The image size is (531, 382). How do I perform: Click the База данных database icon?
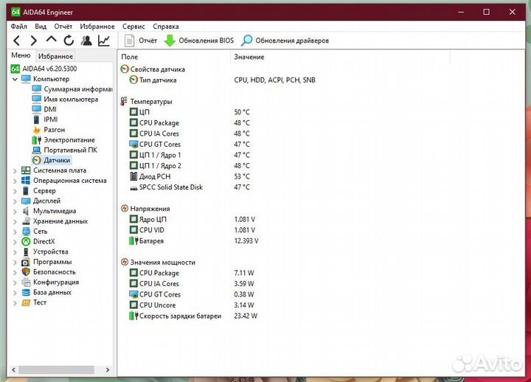click(26, 292)
